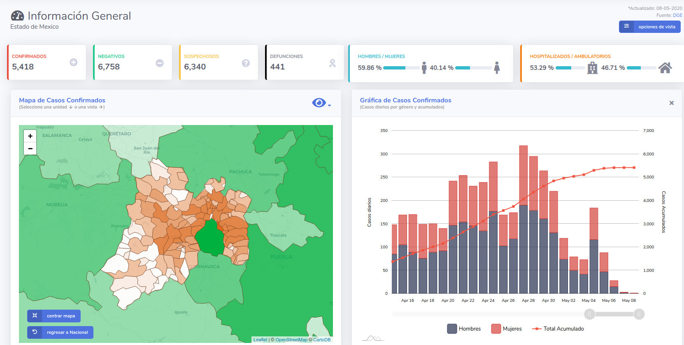Click the Estado de Mexico subtitle

click(35, 27)
